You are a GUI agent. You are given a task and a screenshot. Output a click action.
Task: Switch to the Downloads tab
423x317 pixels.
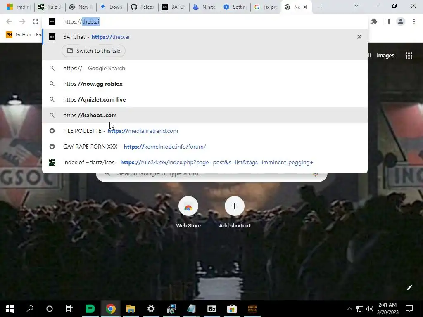[x=112, y=7]
